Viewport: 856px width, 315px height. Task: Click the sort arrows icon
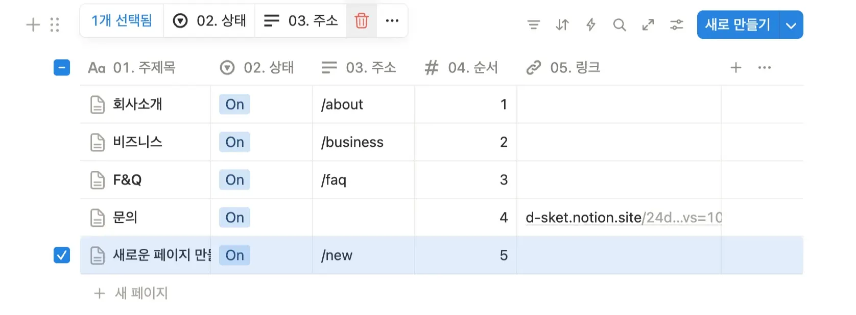562,24
